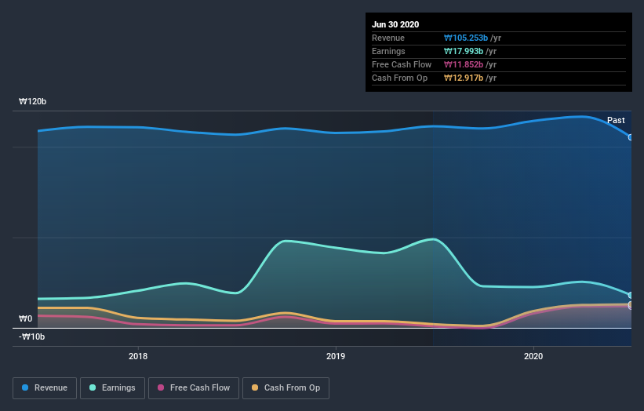Click the Earnings data point marker at chart end
Image resolution: width=644 pixels, height=411 pixels.
[x=630, y=295]
